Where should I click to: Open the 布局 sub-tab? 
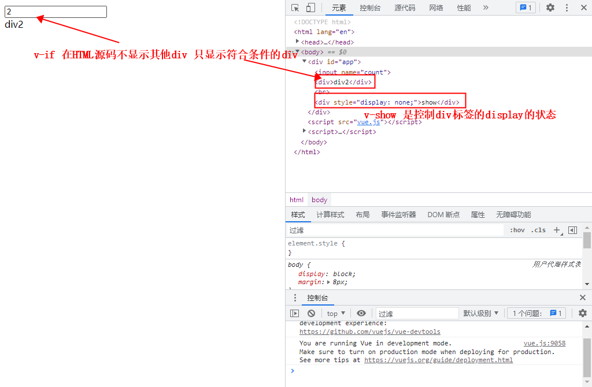362,215
